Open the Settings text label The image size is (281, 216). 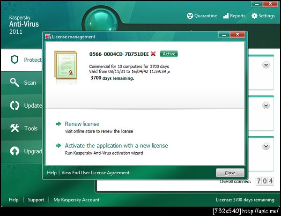pyautogui.click(x=266, y=16)
